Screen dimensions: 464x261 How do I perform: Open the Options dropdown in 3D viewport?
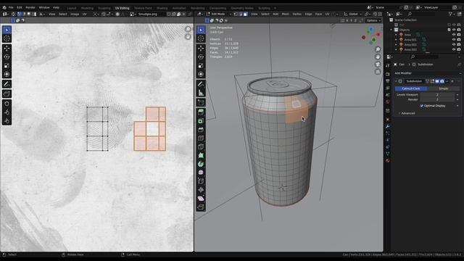(x=373, y=20)
